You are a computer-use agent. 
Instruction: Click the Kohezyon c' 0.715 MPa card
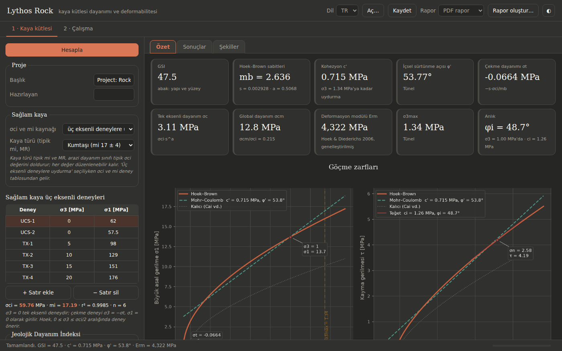pos(353,82)
